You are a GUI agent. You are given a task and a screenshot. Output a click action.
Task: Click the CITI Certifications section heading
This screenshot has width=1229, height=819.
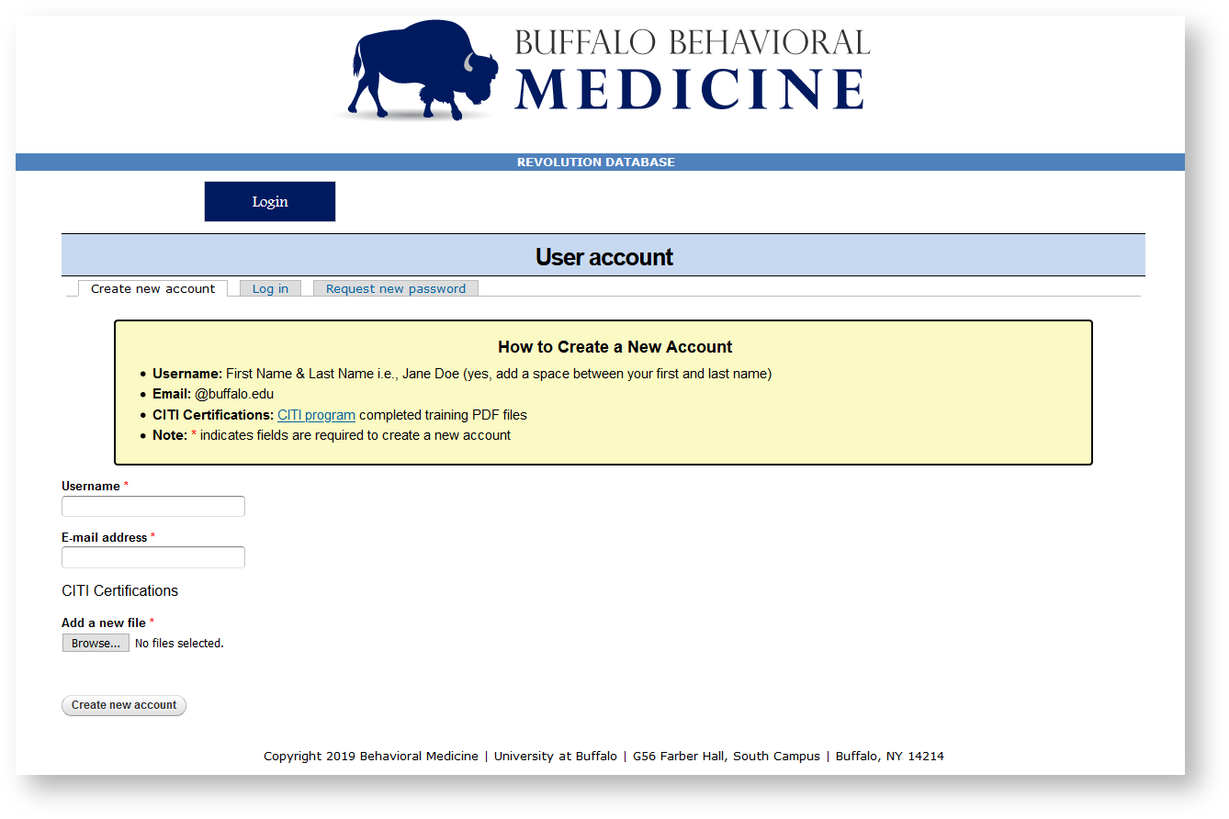tap(119, 591)
